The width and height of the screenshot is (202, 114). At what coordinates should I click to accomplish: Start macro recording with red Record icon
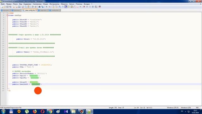pyautogui.click(x=84, y=7)
